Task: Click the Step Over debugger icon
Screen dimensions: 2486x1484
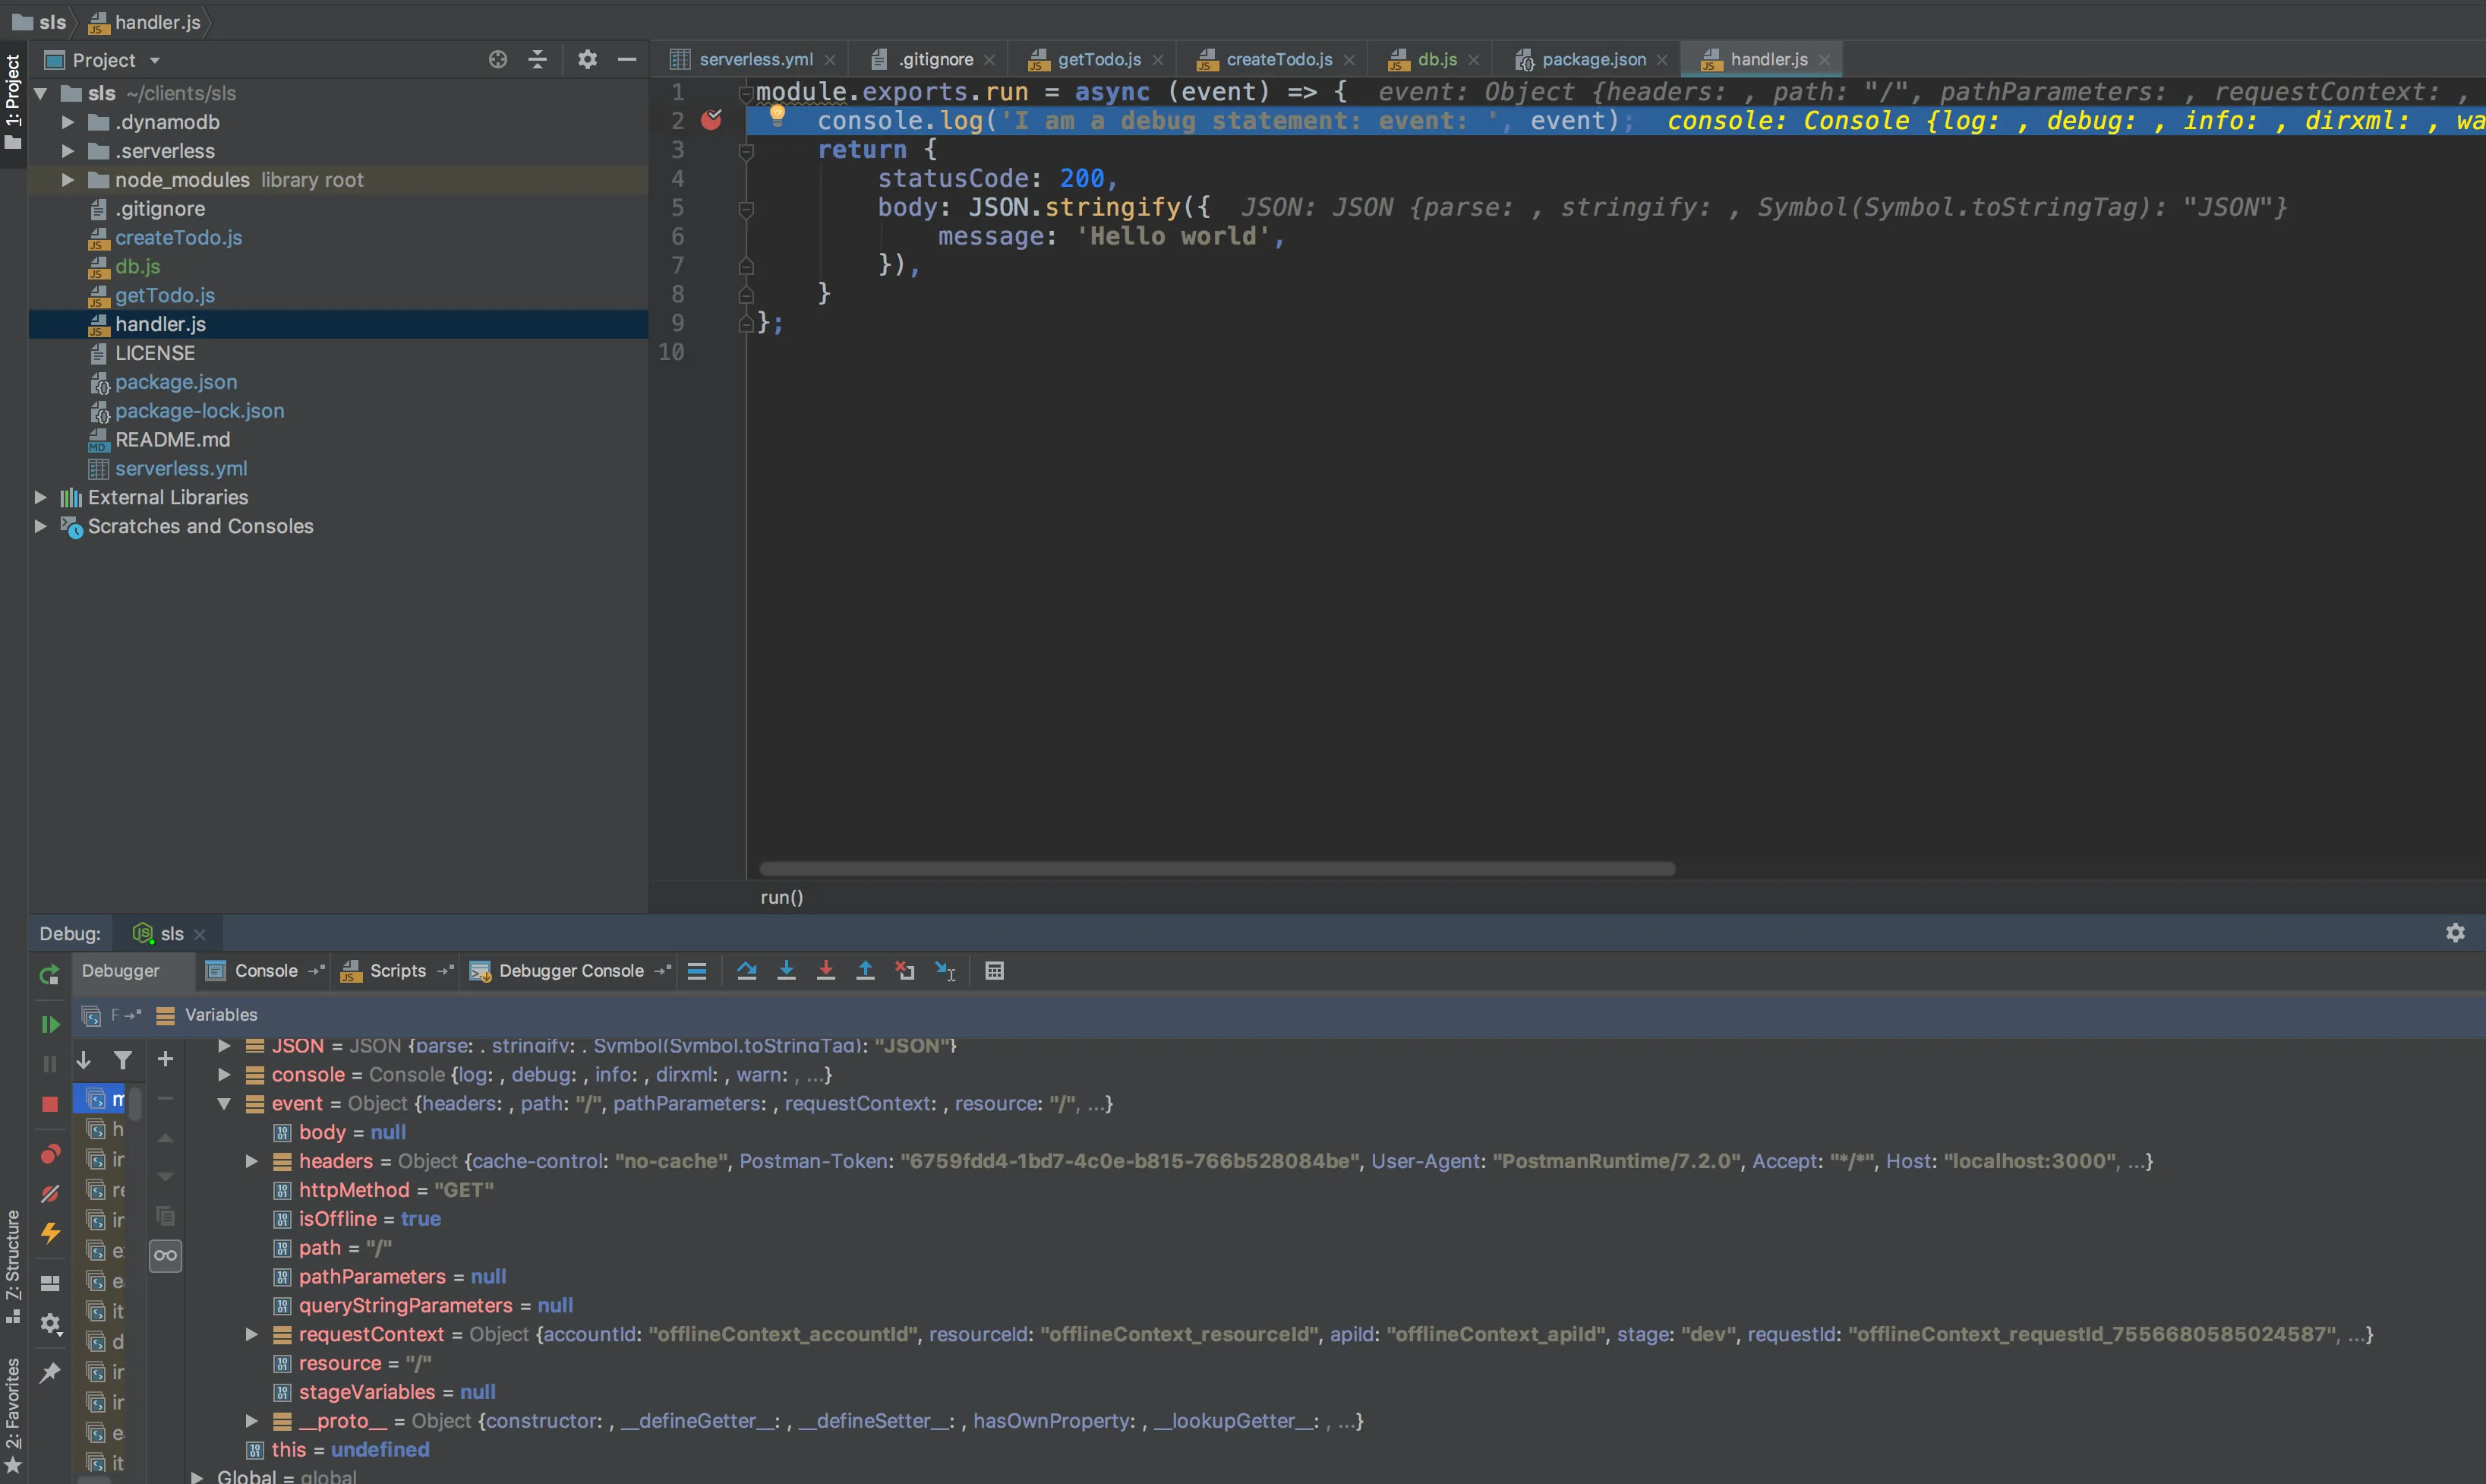Action: pyautogui.click(x=746, y=971)
